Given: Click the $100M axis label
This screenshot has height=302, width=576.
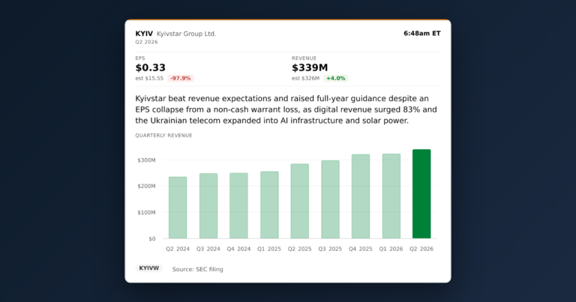Looking at the screenshot, I should 146,213.
